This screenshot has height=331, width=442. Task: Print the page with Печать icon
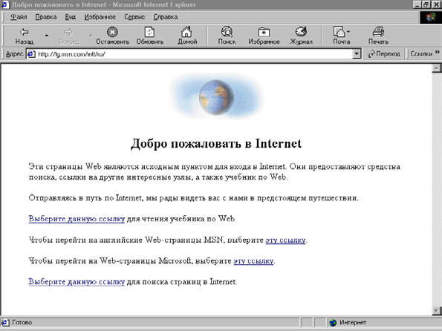point(378,32)
